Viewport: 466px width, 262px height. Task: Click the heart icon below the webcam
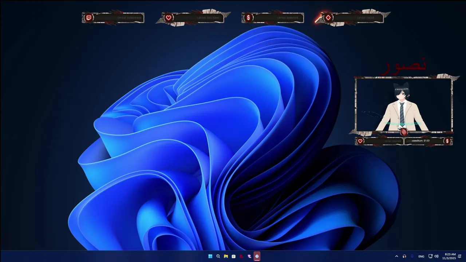pos(360,141)
